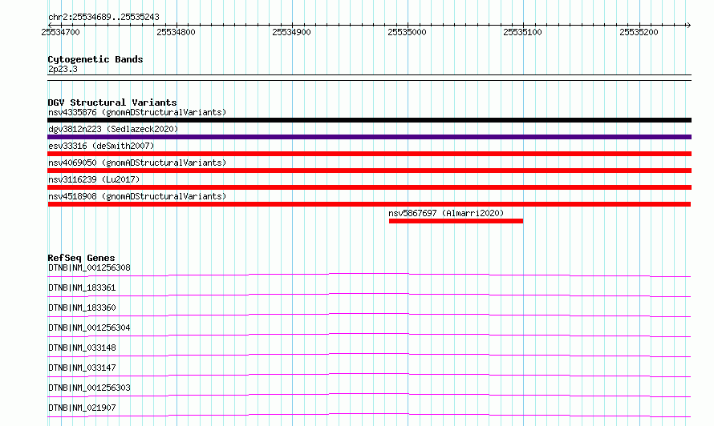Open the DTNB|NM_033148 transcript
The image size is (714, 426).
pos(82,348)
